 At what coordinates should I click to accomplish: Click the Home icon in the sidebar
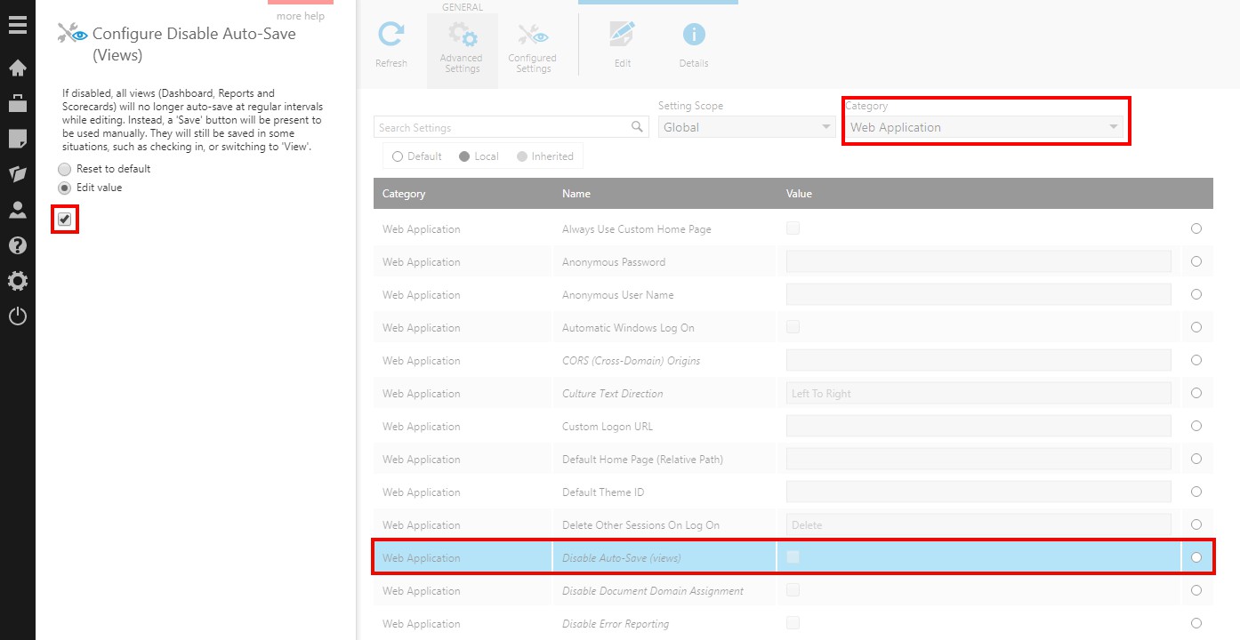click(x=18, y=67)
